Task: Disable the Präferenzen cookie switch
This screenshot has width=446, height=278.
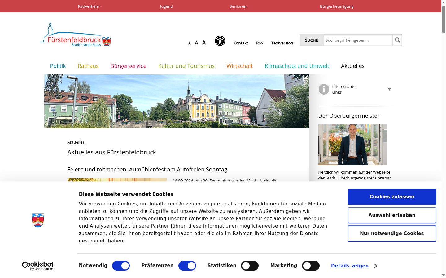Action: [187, 266]
